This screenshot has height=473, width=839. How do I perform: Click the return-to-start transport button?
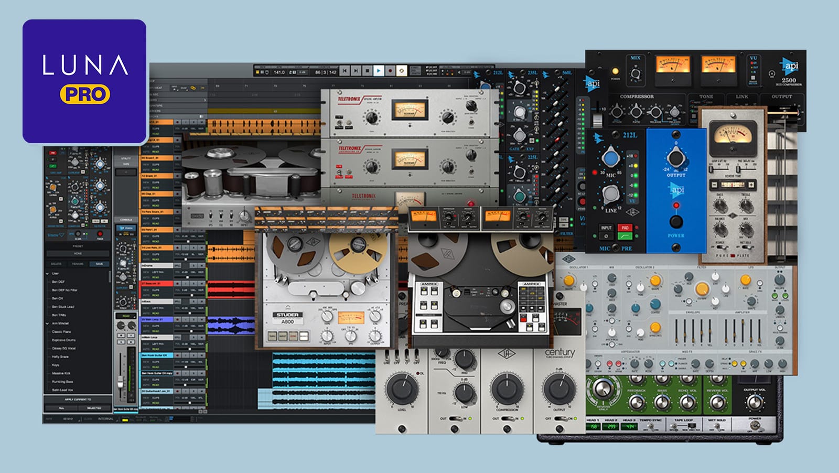pos(345,71)
